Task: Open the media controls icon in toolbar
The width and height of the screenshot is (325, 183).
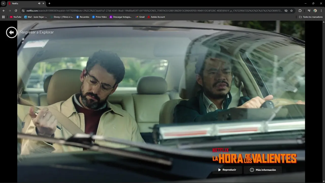Action: pos(309,11)
